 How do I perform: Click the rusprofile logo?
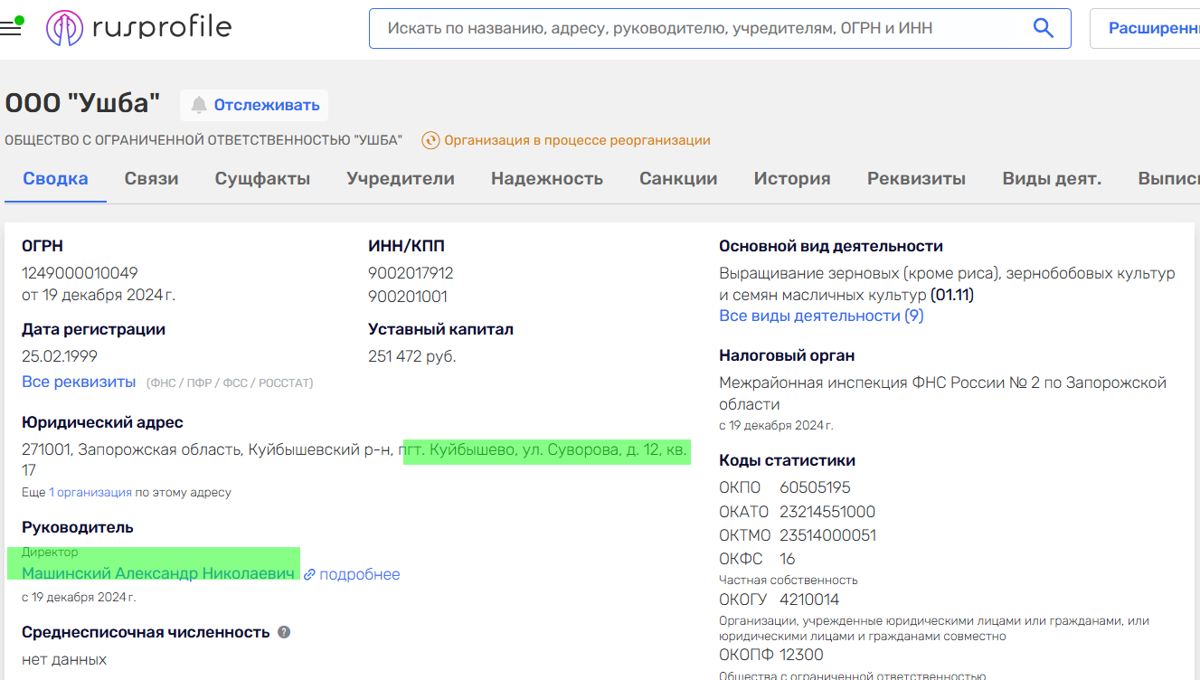pos(138,28)
